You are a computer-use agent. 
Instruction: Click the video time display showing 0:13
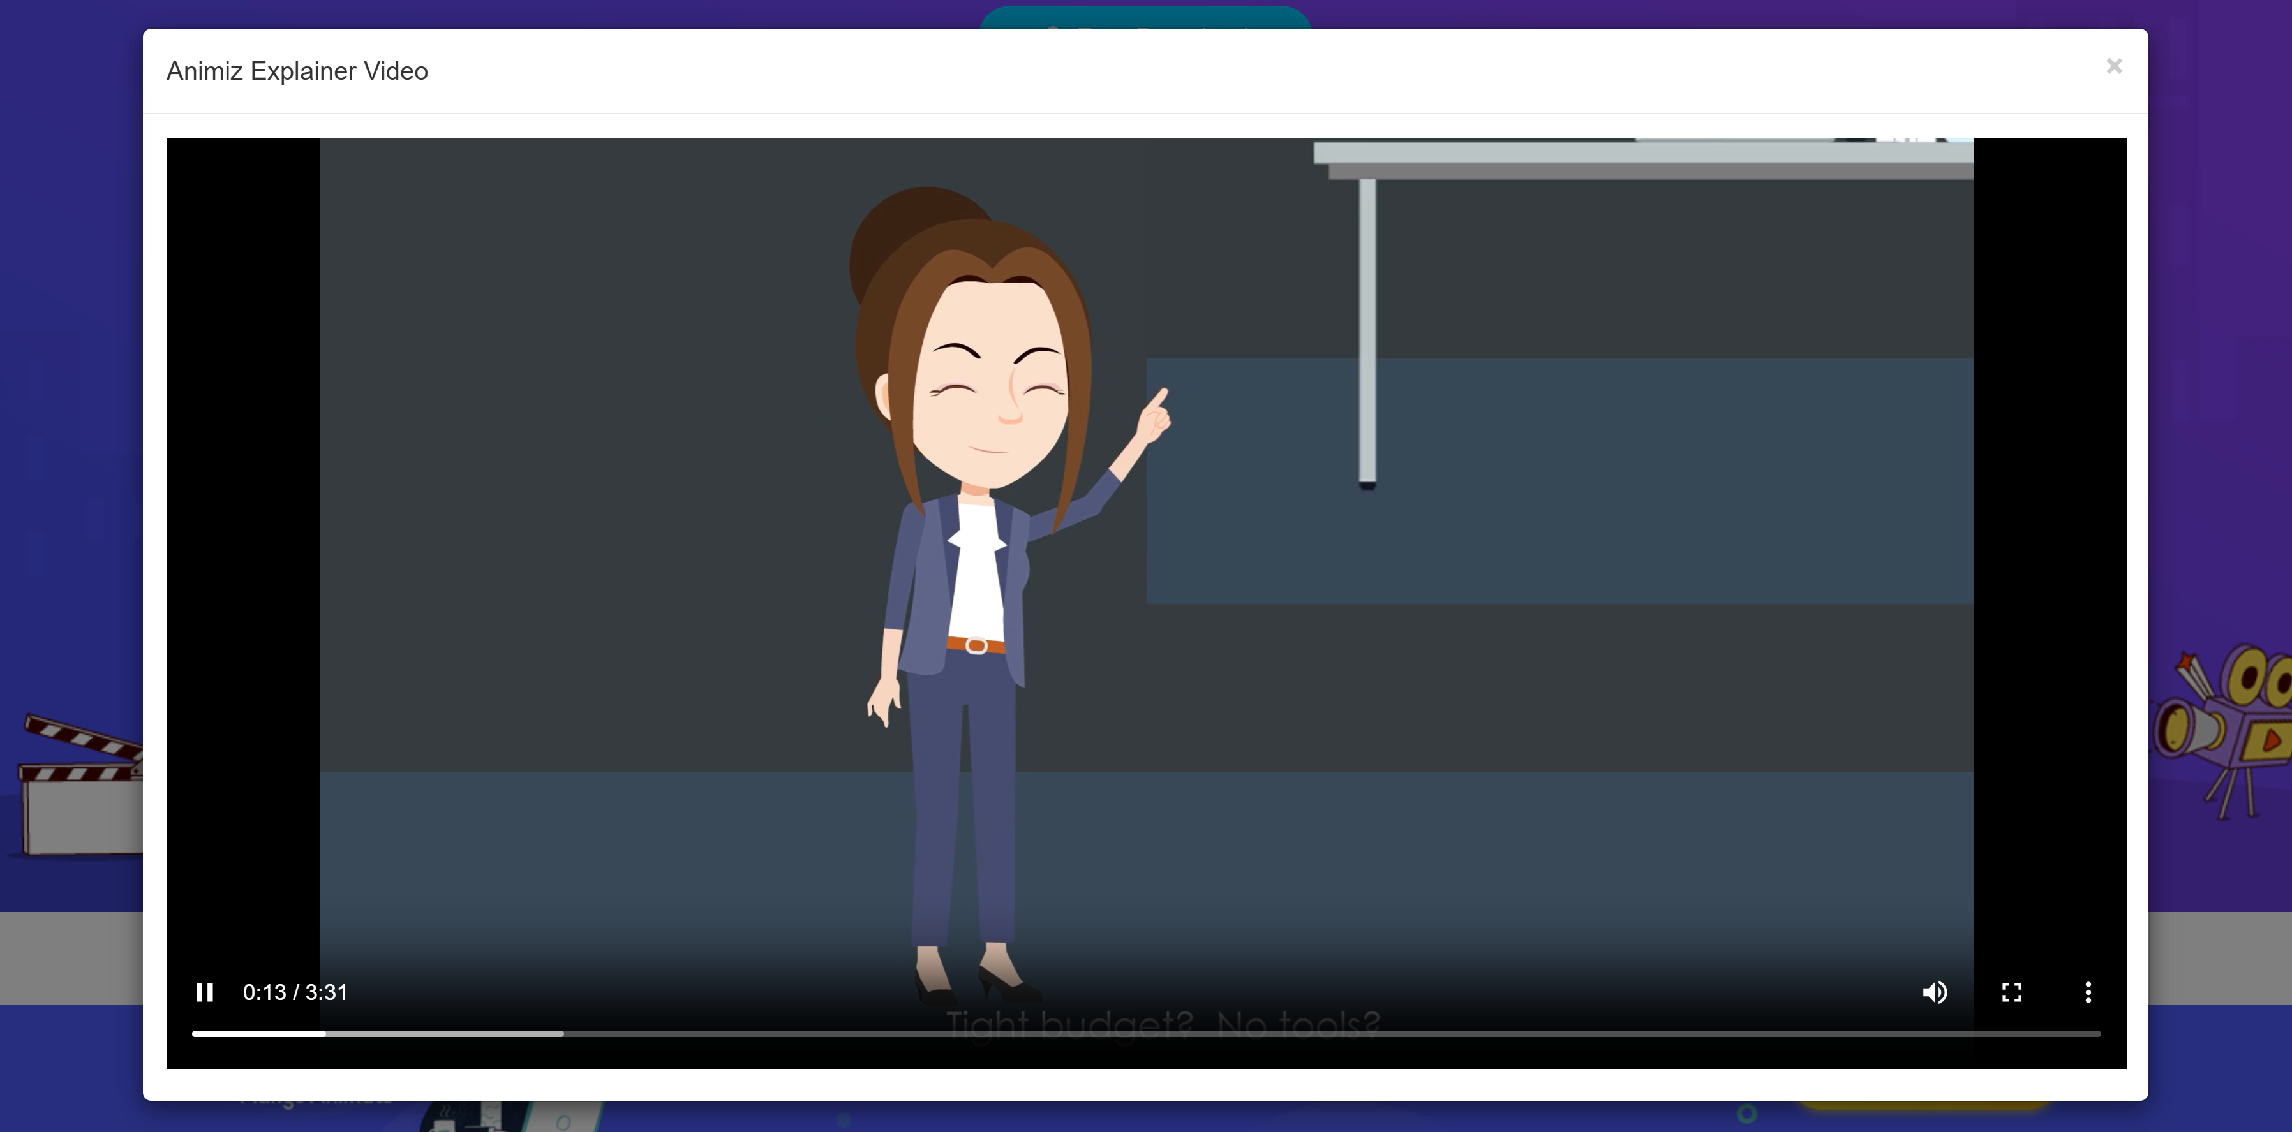coord(296,992)
